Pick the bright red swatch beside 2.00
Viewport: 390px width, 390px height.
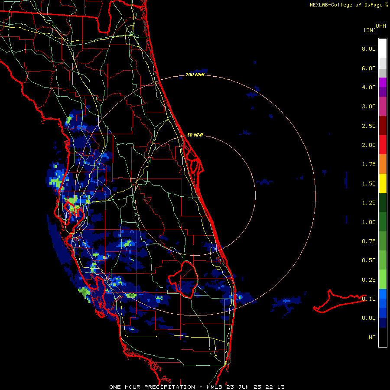click(383, 145)
